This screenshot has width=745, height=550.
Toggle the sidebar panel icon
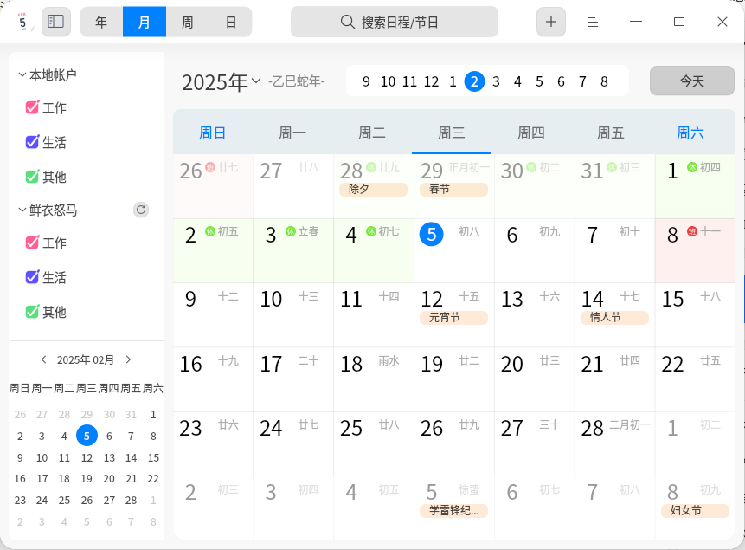(56, 22)
